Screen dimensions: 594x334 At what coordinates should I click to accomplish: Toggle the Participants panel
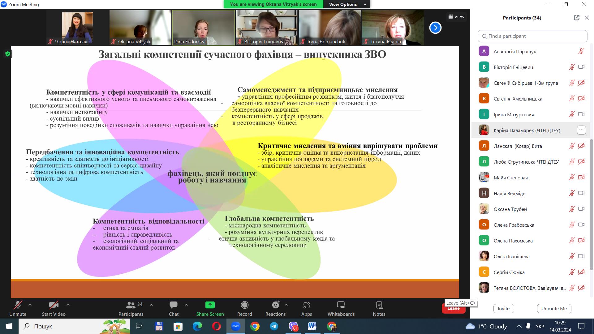point(131,309)
